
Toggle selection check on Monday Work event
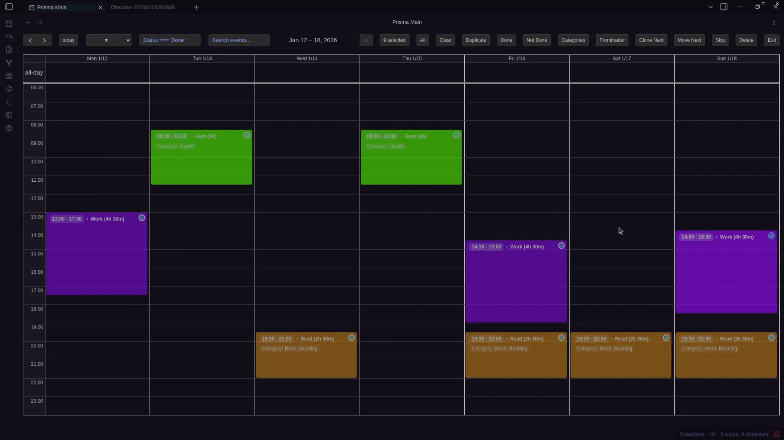[142, 218]
